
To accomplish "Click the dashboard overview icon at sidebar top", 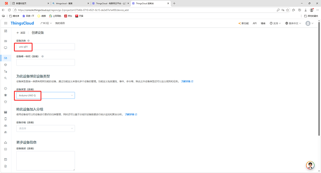I will [6, 31].
